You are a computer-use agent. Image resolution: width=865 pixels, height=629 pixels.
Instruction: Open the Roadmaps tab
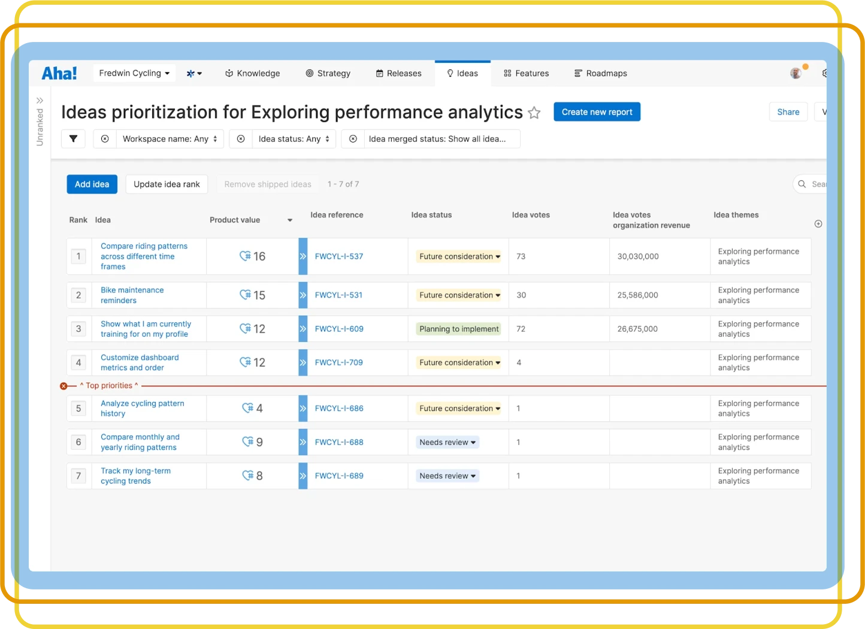coord(601,74)
